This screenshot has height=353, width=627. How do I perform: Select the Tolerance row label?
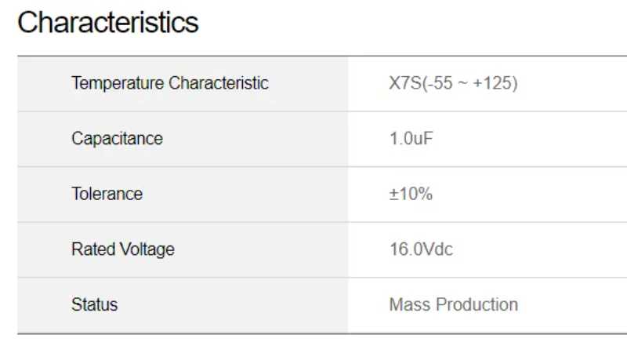(x=107, y=194)
